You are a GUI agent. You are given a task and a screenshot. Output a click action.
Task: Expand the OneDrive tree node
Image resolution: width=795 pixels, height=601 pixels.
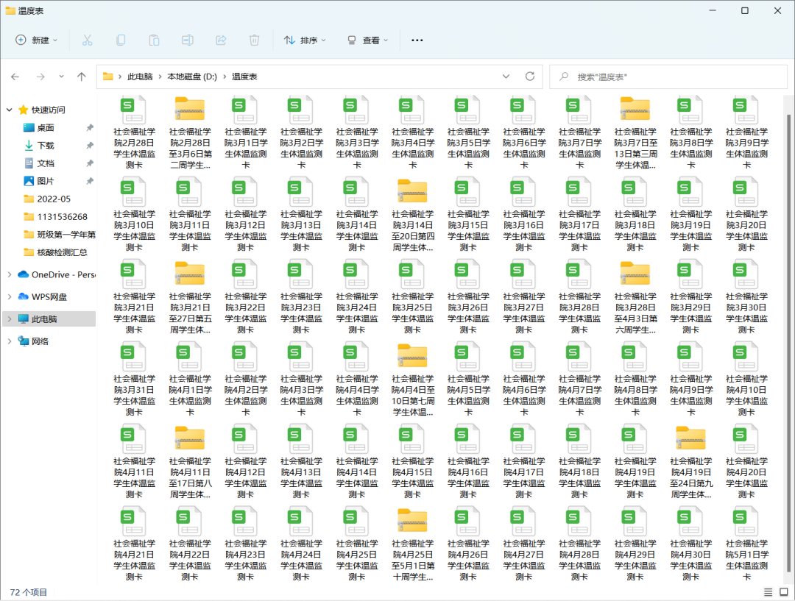[9, 274]
